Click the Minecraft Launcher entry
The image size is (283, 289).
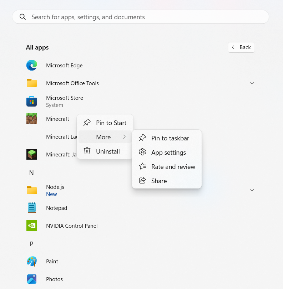[61, 136]
